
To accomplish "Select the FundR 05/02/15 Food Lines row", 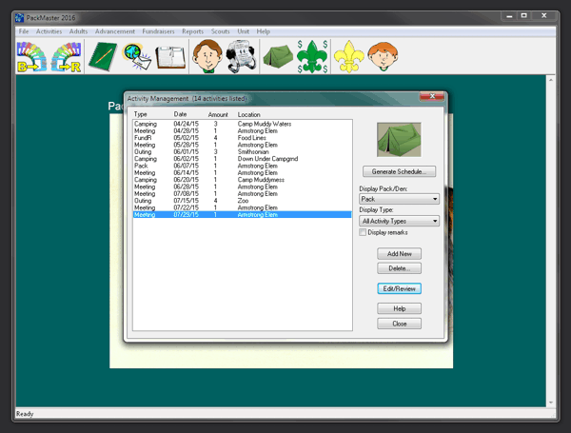I will (242, 138).
